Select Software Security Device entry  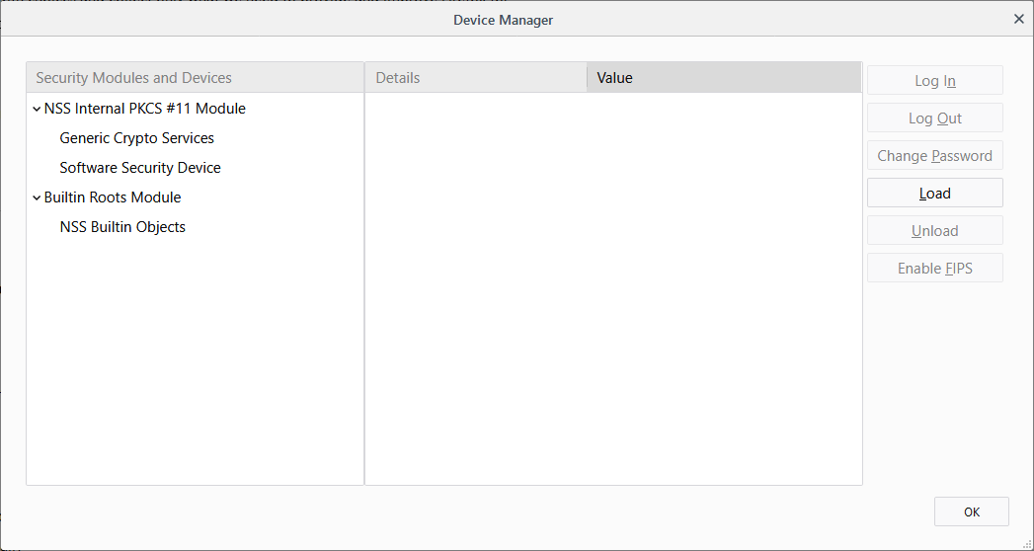(x=139, y=168)
